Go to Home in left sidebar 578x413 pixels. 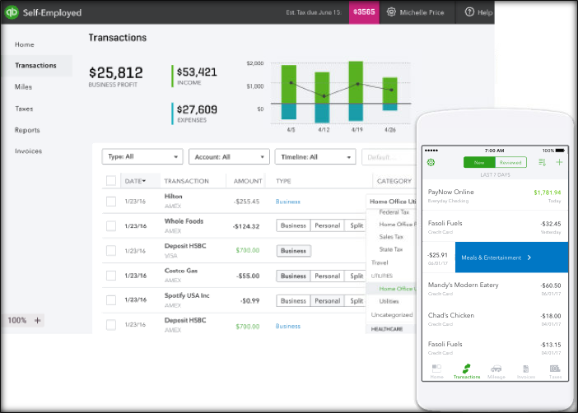click(x=25, y=44)
